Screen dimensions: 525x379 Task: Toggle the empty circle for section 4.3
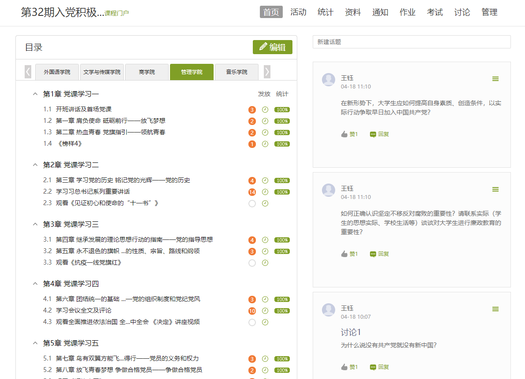click(252, 322)
